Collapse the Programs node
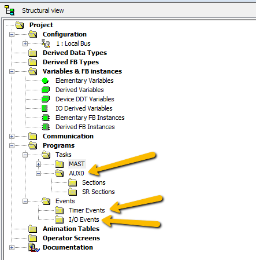The width and height of the screenshot is (256, 260). 12,146
